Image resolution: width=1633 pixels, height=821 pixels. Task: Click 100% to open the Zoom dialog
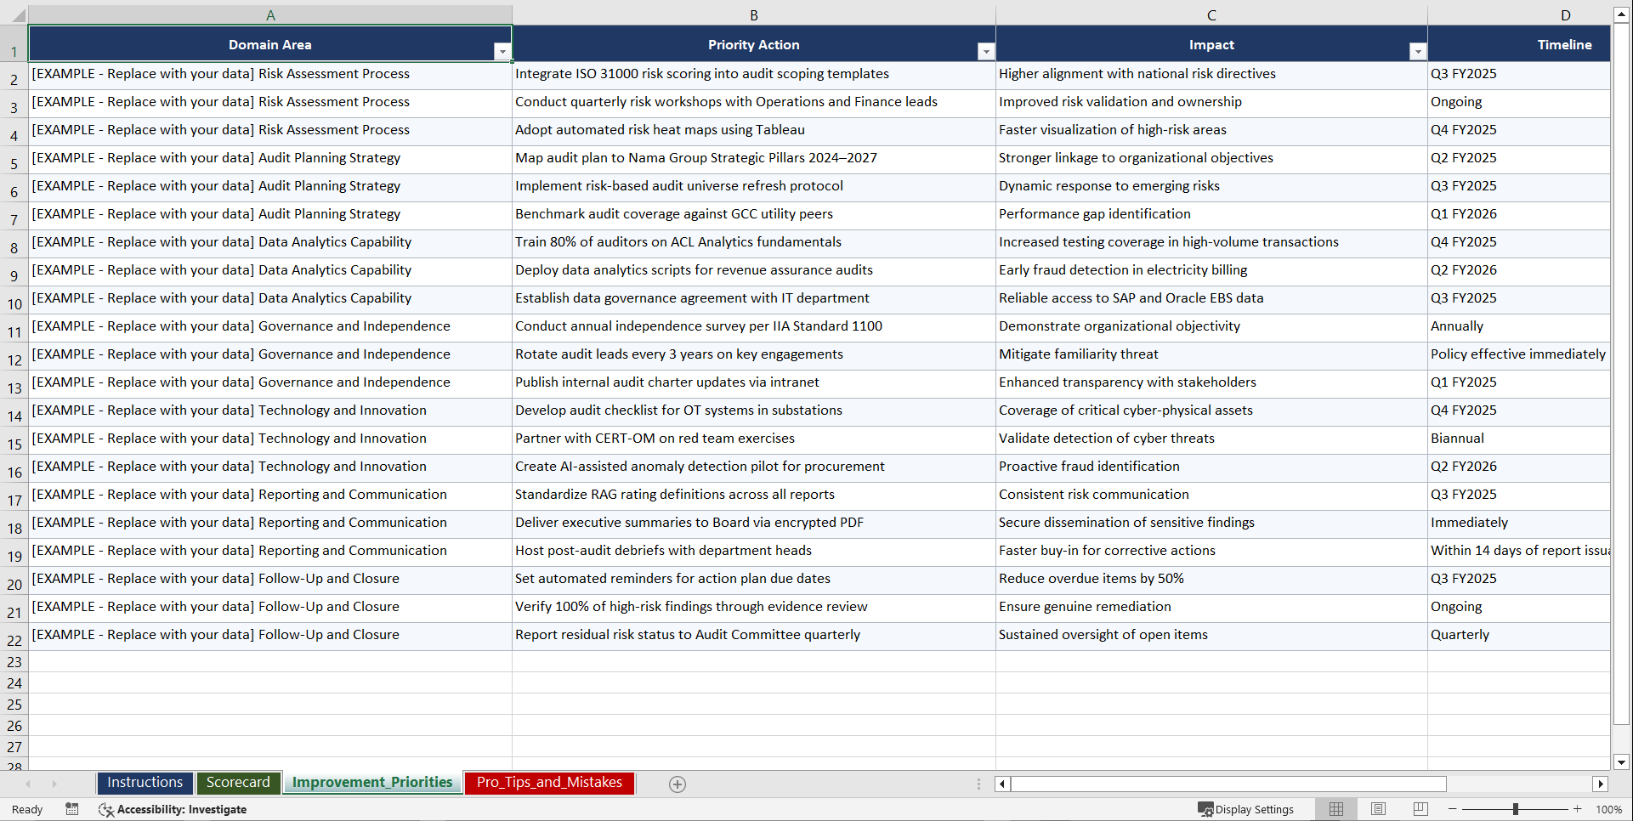pyautogui.click(x=1608, y=809)
